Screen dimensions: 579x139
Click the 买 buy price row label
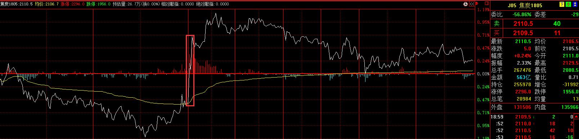[x=497, y=33]
